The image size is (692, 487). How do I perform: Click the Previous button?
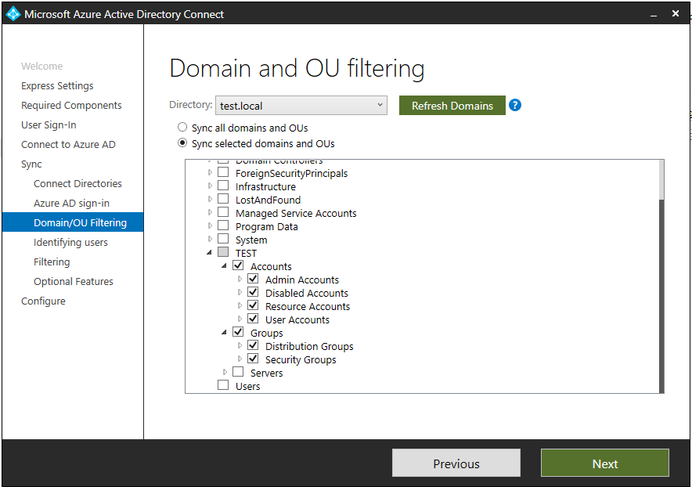tap(456, 464)
